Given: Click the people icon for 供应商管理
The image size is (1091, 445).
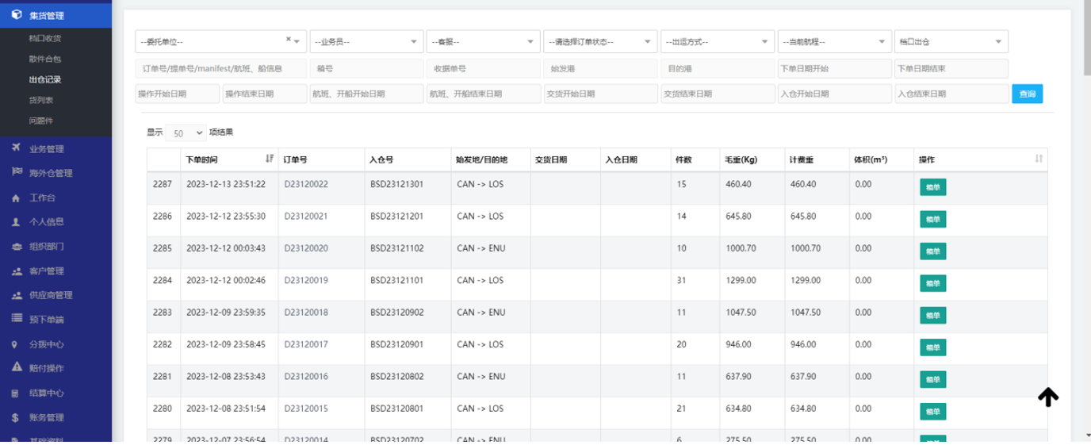Looking at the screenshot, I should point(16,295).
